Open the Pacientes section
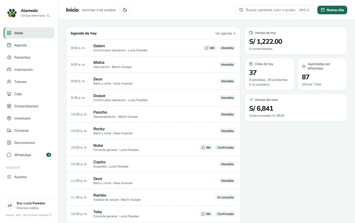This screenshot has height=223, width=355. [x=29, y=57]
